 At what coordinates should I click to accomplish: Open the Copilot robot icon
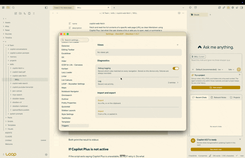228,7
